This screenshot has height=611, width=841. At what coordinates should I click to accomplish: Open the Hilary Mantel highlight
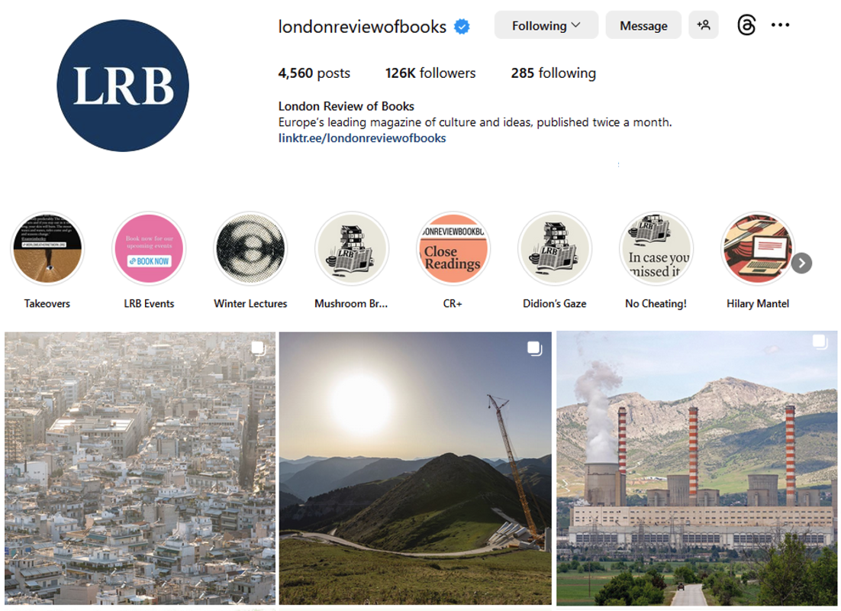757,248
